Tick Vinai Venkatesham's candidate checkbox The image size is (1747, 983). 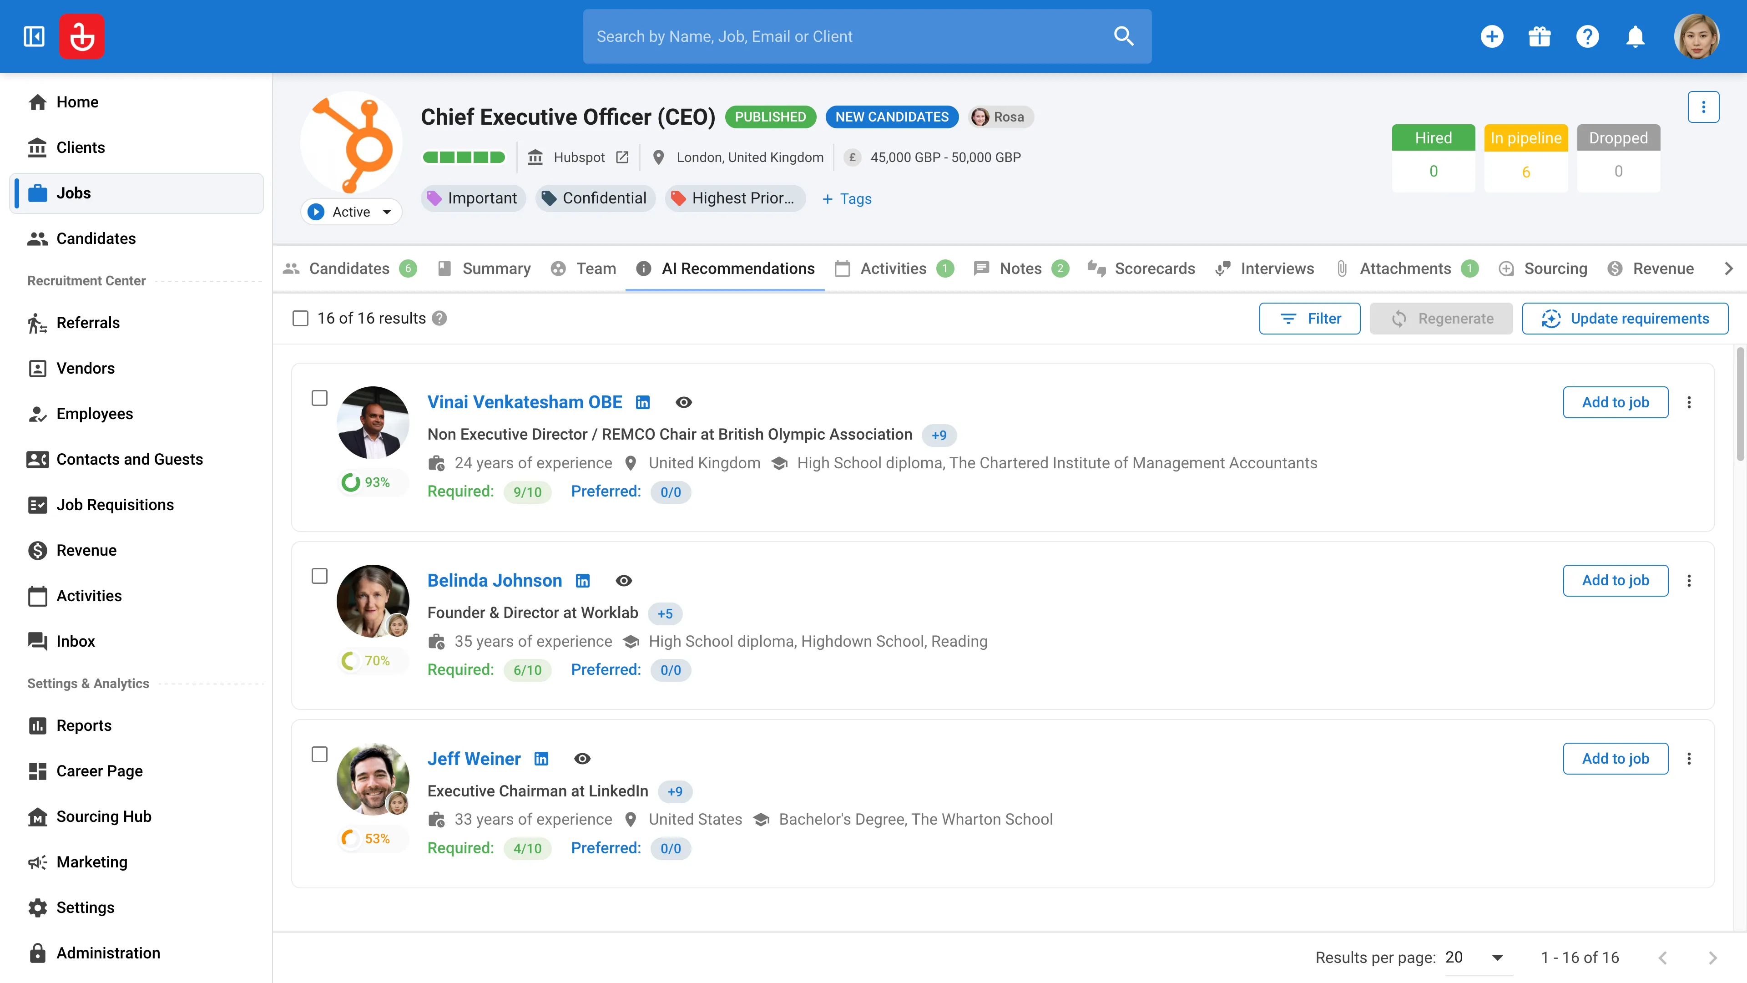tap(319, 398)
